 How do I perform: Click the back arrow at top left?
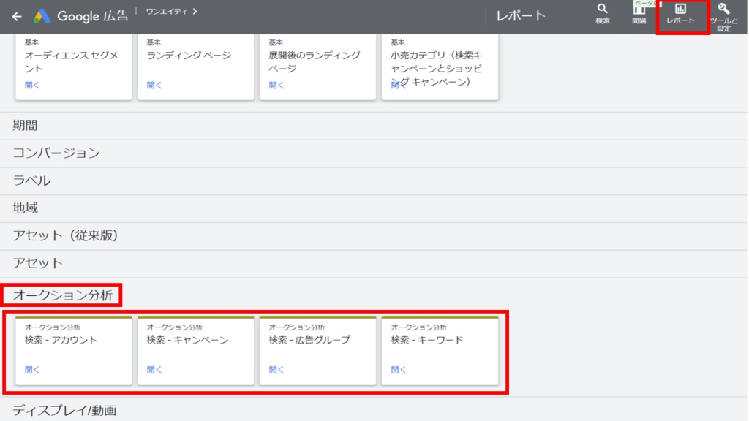point(16,15)
